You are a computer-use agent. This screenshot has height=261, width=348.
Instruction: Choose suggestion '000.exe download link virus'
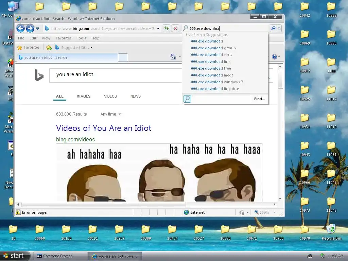click(215, 89)
